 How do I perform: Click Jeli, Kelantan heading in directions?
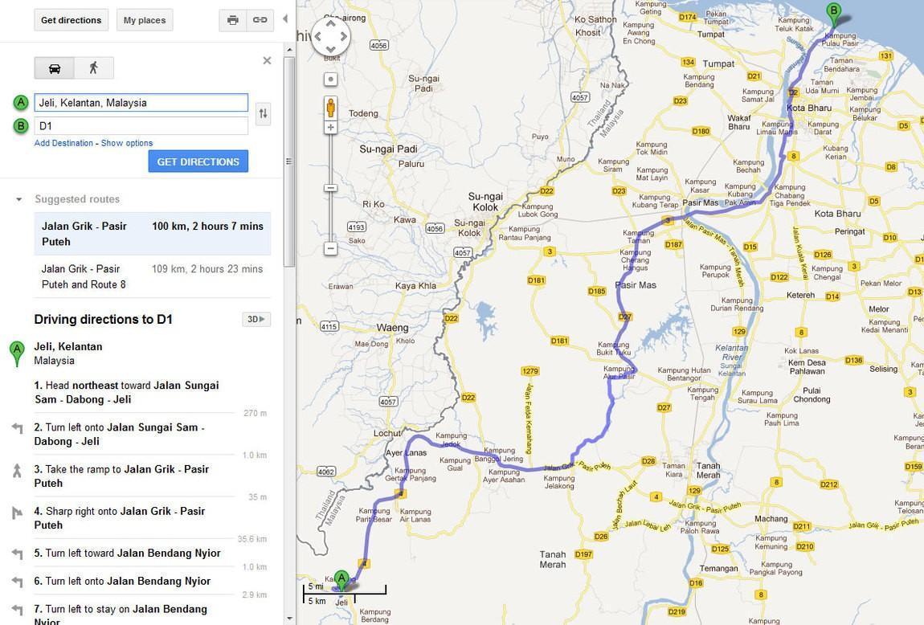(68, 346)
